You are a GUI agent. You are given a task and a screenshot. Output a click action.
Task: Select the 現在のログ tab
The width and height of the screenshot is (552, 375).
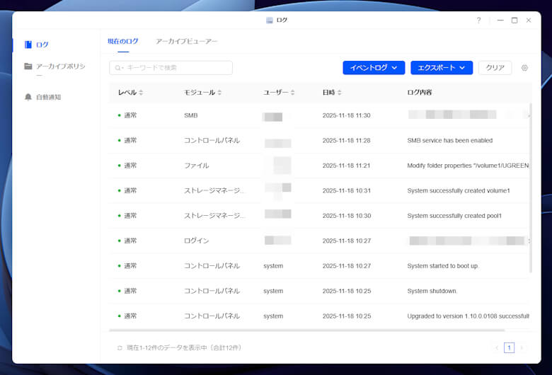coord(122,42)
